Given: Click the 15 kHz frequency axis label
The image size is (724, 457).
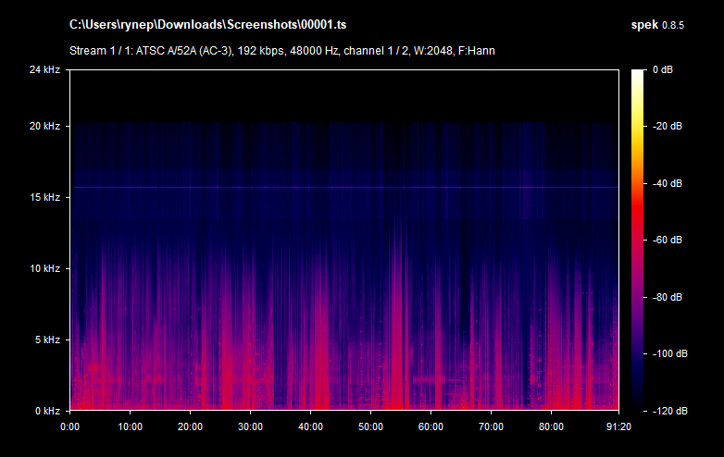Looking at the screenshot, I should click(x=44, y=198).
